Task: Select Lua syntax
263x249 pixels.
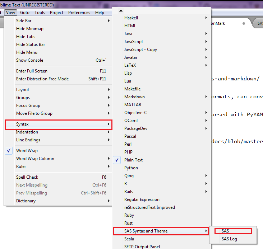Action: coord(161,81)
